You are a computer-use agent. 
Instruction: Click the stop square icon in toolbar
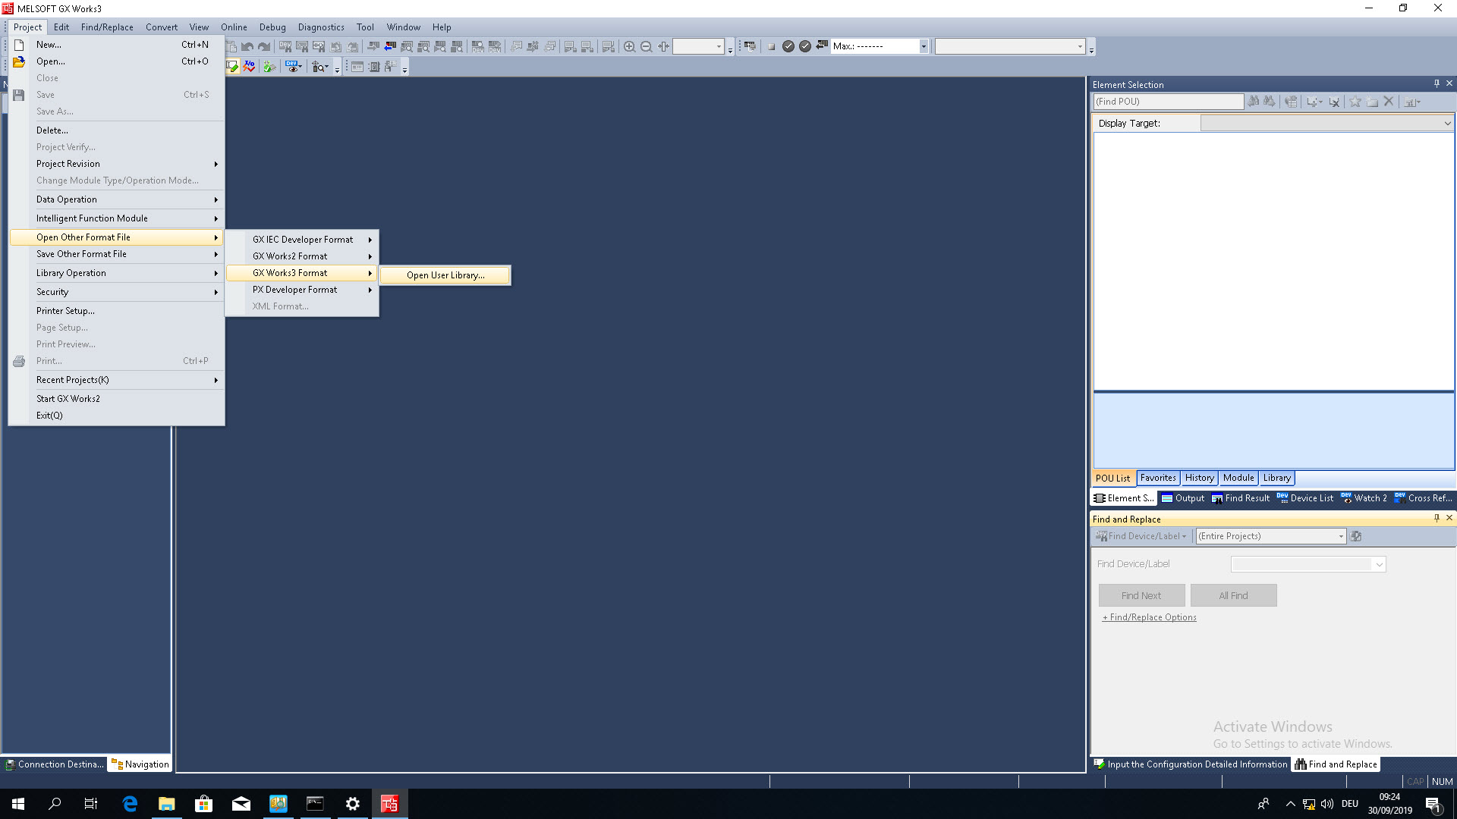(x=771, y=46)
